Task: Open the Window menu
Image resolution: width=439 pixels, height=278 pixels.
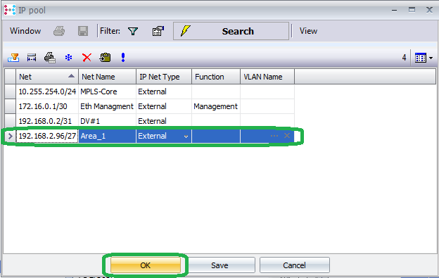Action: [25, 31]
